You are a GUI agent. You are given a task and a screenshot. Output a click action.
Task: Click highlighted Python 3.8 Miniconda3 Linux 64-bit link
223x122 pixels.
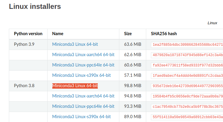tap(75, 86)
